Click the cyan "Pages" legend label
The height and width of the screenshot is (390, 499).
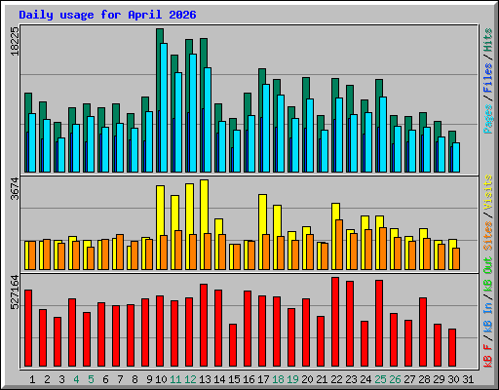click(487, 119)
